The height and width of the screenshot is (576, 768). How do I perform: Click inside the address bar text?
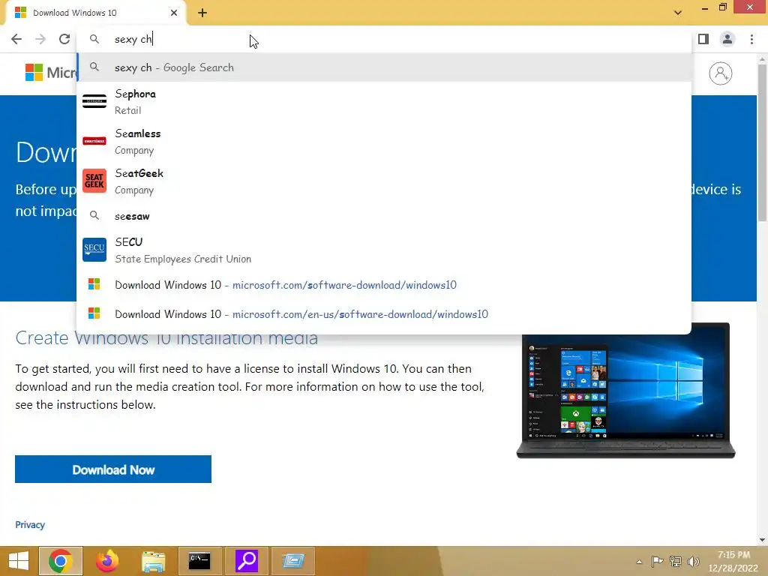point(133,39)
